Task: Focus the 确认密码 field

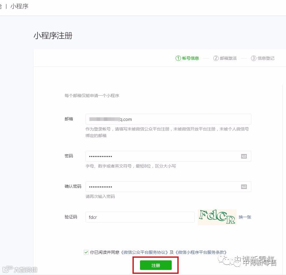Action: [x=168, y=187]
